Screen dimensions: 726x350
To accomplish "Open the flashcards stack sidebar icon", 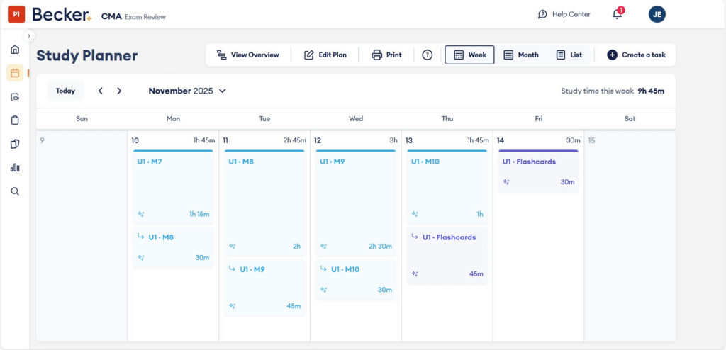I will pyautogui.click(x=15, y=144).
